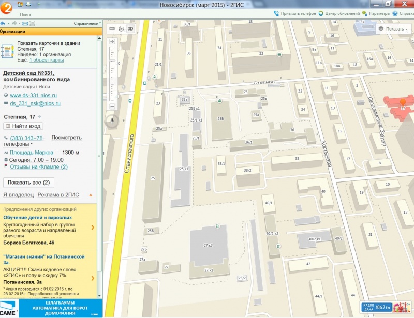414x318 pixels.
Task: Open Параметры settings
Action: [376, 13]
